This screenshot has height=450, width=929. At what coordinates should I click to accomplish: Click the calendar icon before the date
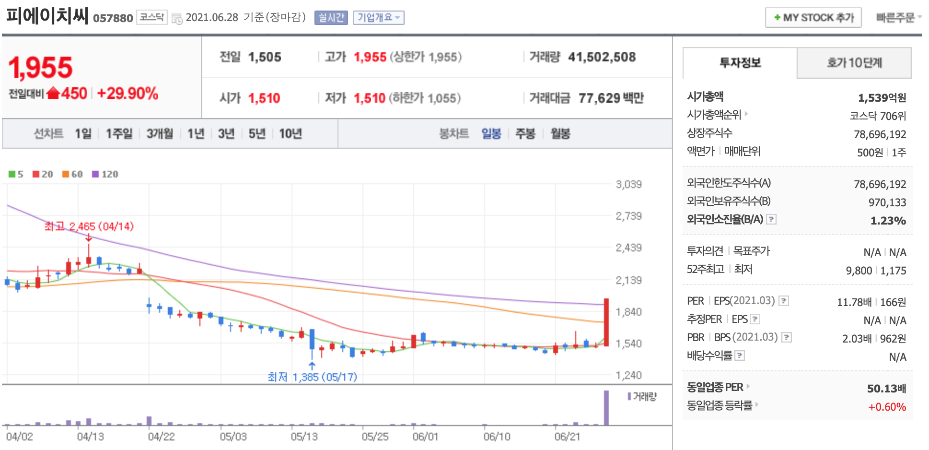click(x=177, y=19)
